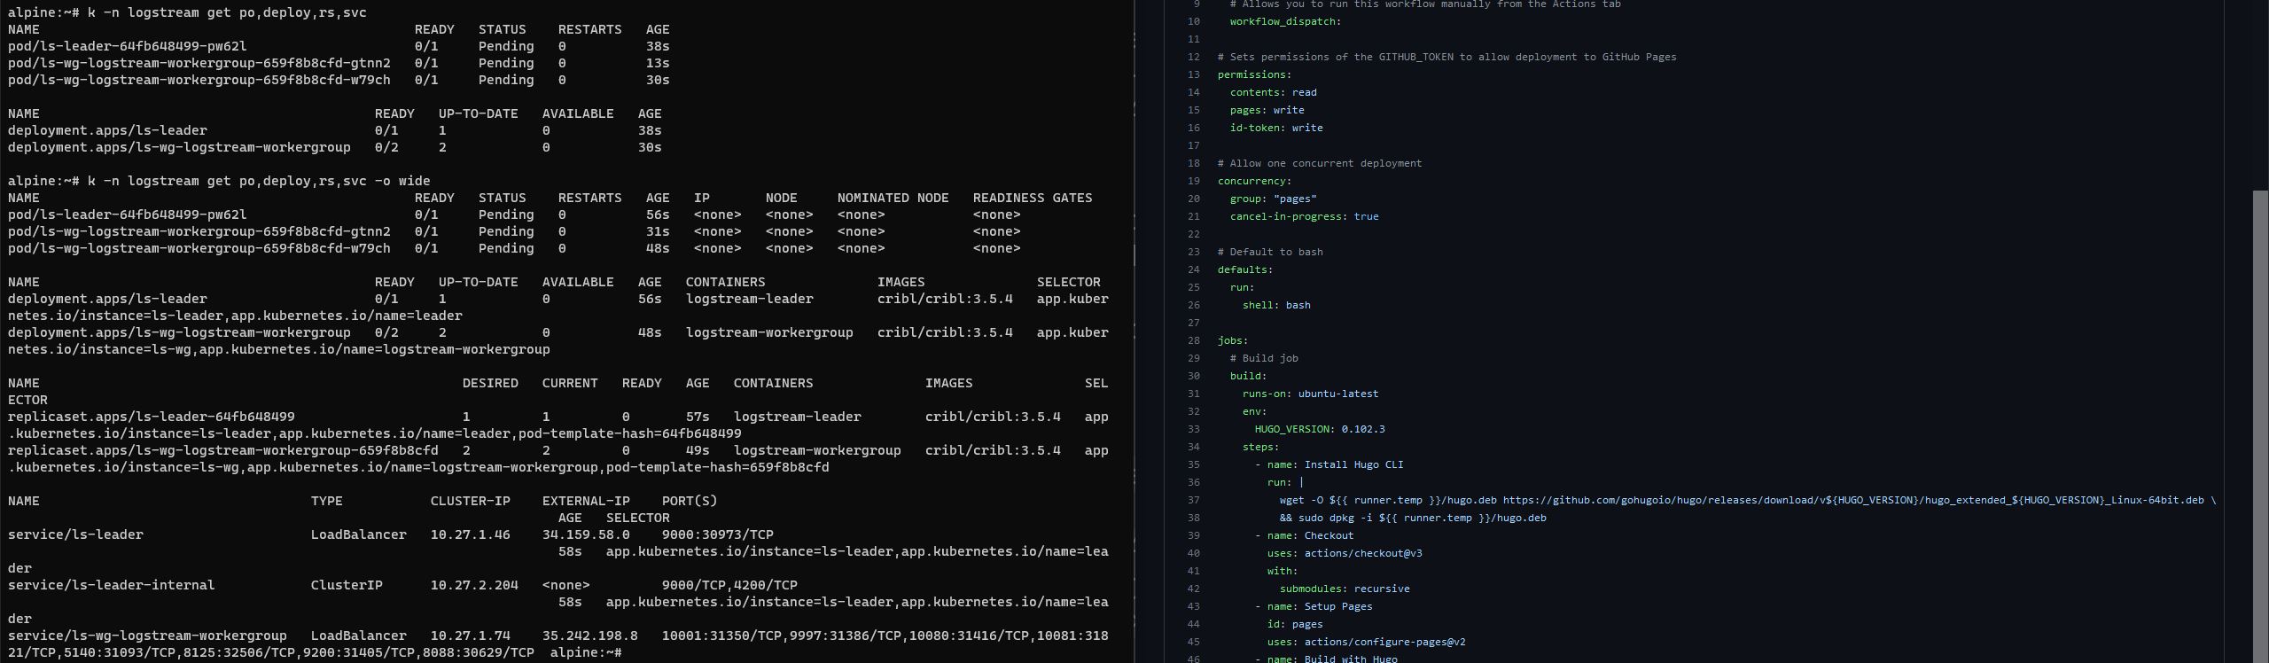Viewport: 2269px width, 663px height.
Task: Click line number 28 in the gutter
Action: coord(1193,340)
